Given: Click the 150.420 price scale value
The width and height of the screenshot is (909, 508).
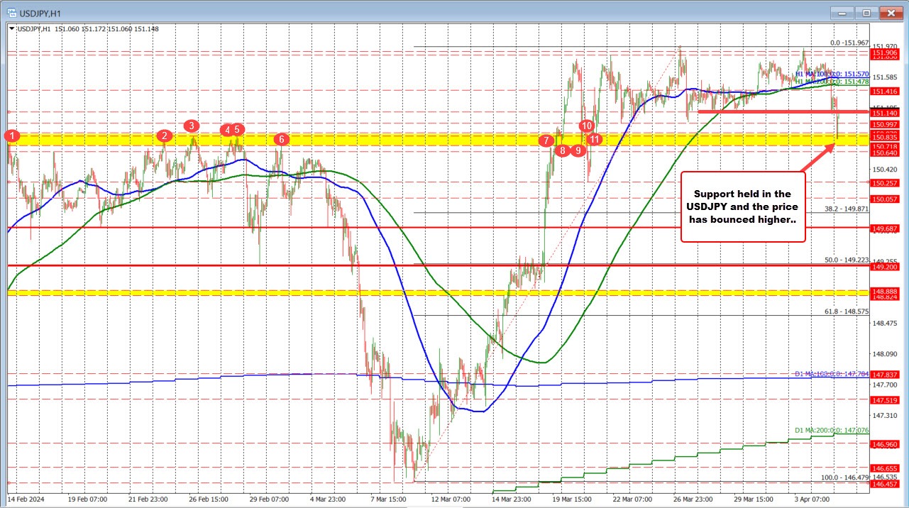Looking at the screenshot, I should click(885, 169).
